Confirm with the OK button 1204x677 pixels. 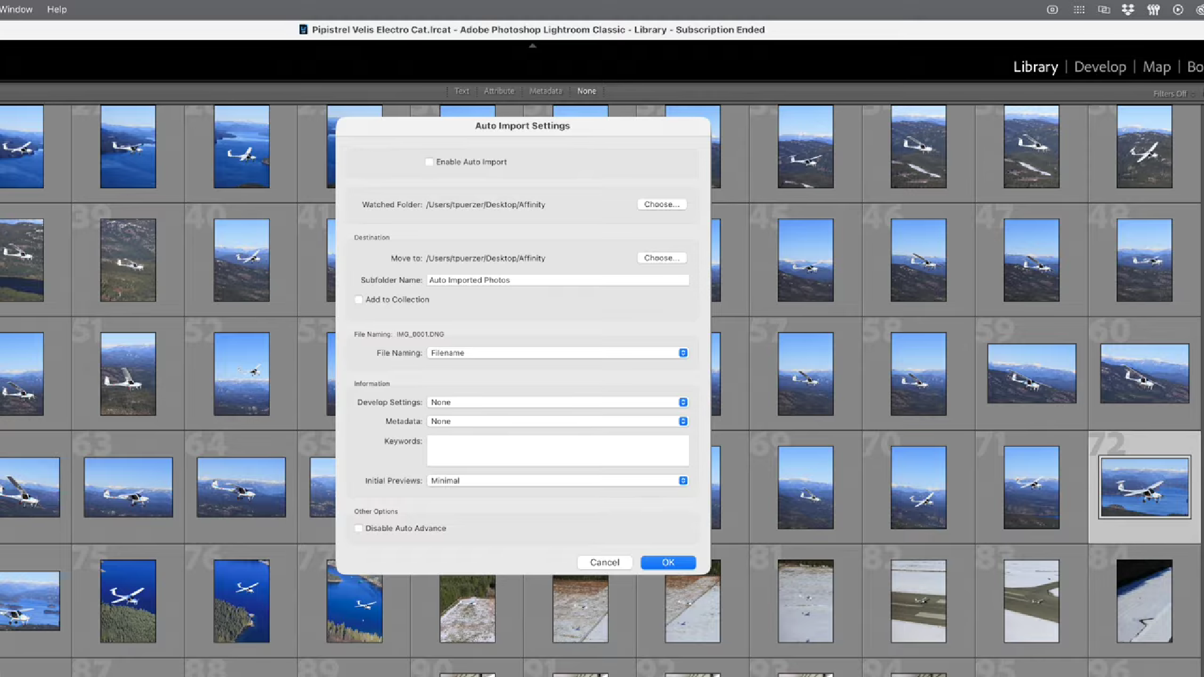[x=668, y=562]
